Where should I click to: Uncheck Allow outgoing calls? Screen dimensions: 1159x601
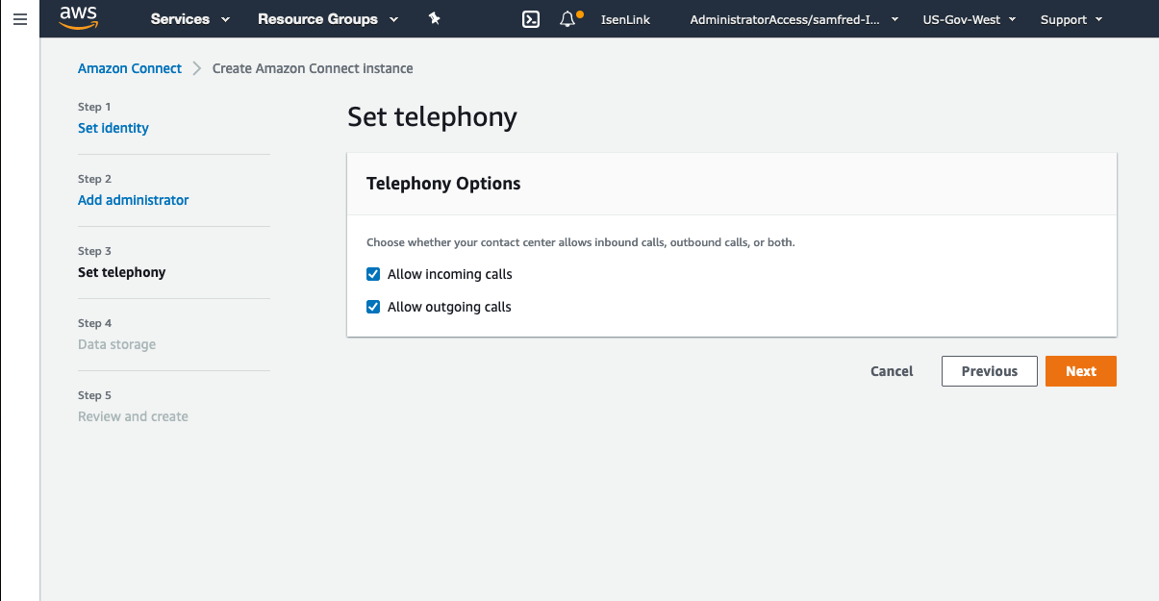coord(373,308)
